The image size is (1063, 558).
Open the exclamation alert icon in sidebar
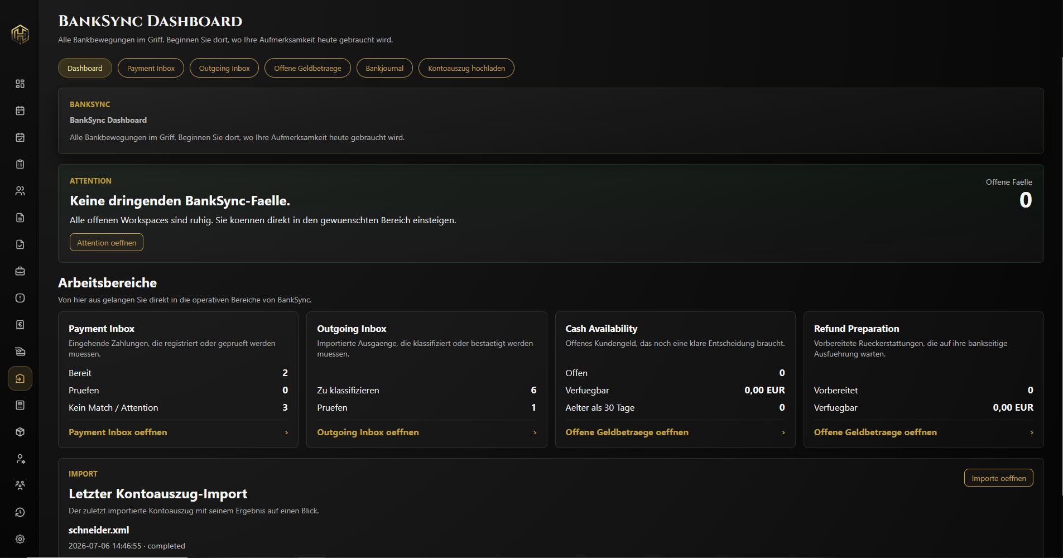tap(20, 298)
